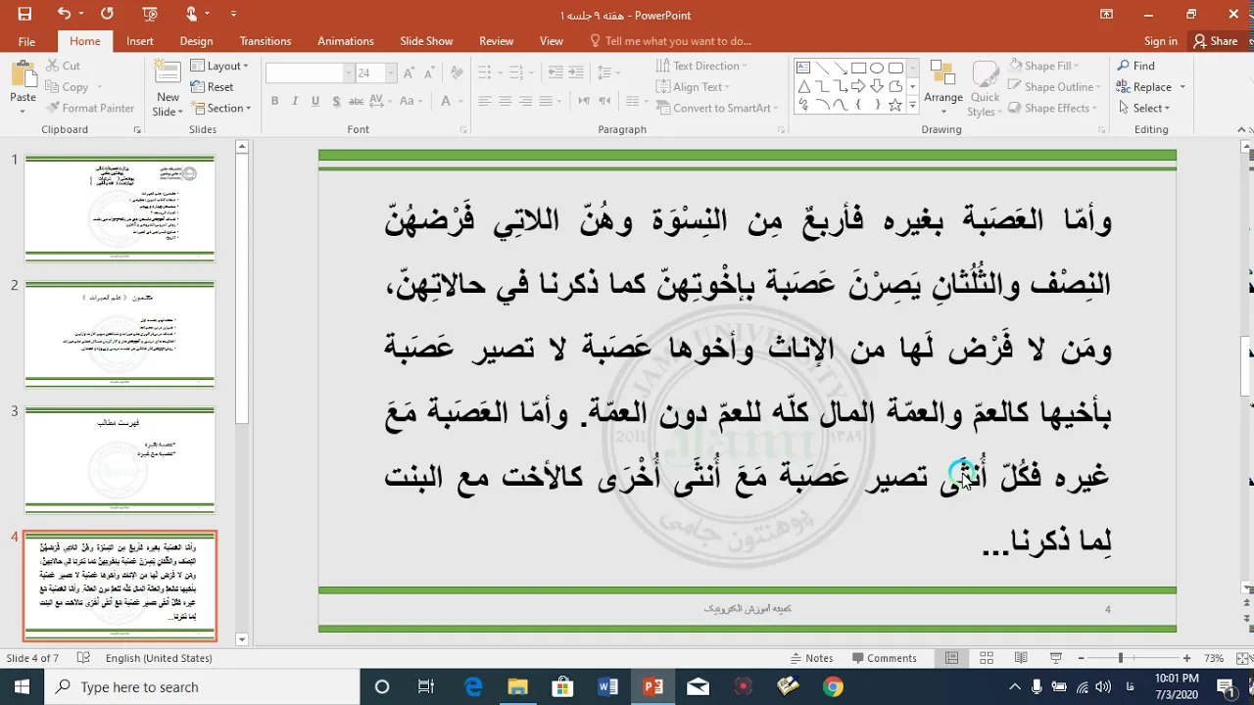Toggle Strikethrough formatting
1254x705 pixels.
coord(359,101)
